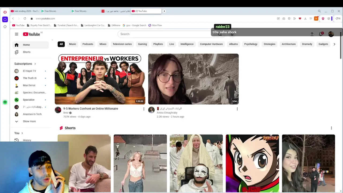Save page with the heart icon

coord(300,18)
